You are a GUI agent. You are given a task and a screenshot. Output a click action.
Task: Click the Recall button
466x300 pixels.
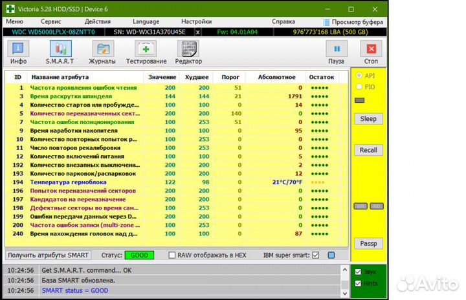(x=368, y=150)
